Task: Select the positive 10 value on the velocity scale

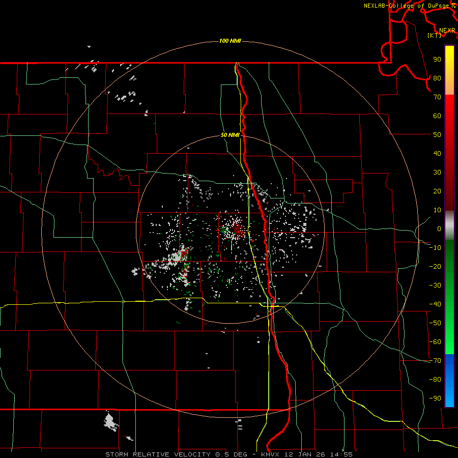Action: (437, 210)
